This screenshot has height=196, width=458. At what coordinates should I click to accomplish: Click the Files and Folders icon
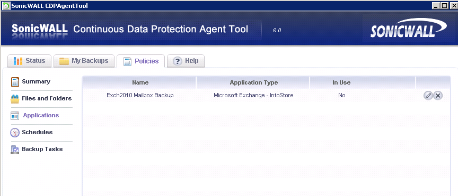point(15,99)
